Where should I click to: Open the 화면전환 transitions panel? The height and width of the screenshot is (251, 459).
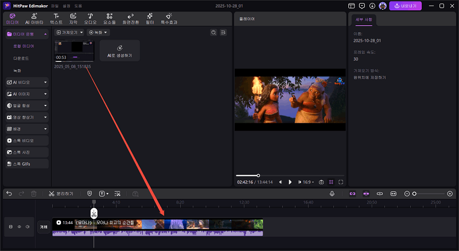(131, 18)
